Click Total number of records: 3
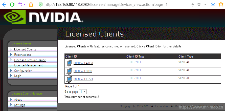Image resolution: width=225 pixels, height=111 pixels. pos(82,97)
